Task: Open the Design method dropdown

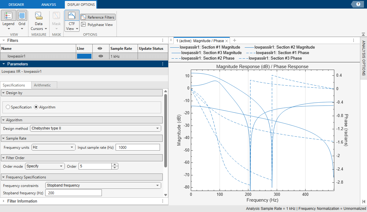Action: (95, 128)
